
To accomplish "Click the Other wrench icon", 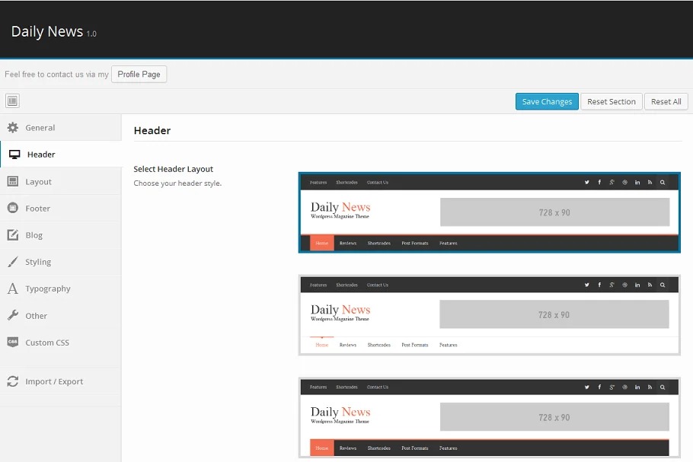I will coord(12,316).
